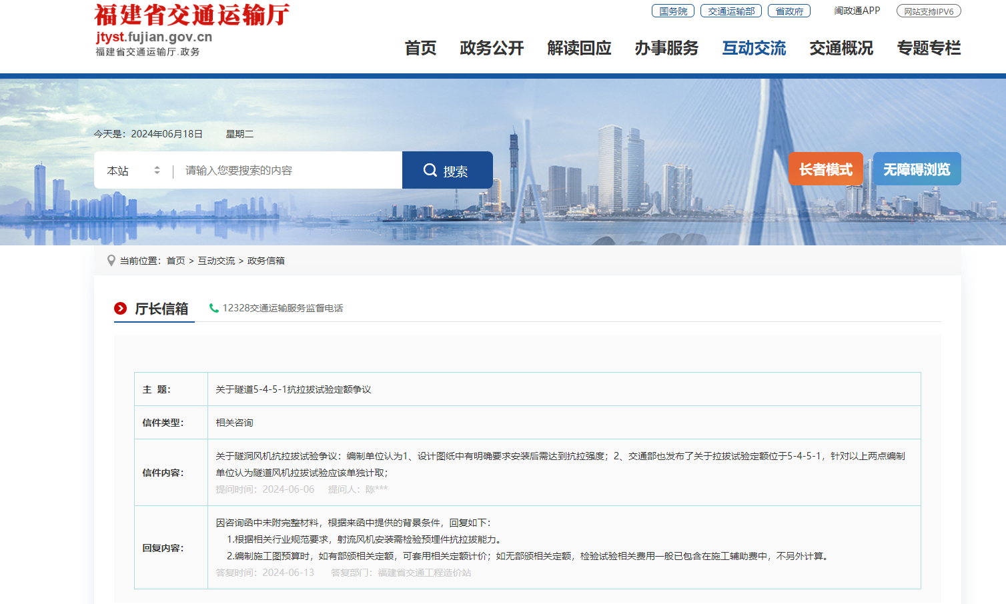Open 政务信箱 from the breadcrumb
Image resolution: width=1006 pixels, height=604 pixels.
266,260
